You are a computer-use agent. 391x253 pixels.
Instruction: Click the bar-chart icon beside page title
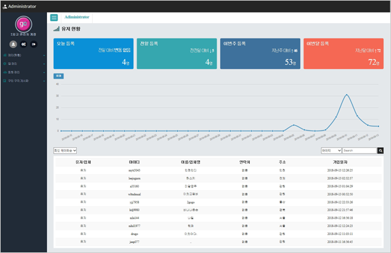point(56,29)
